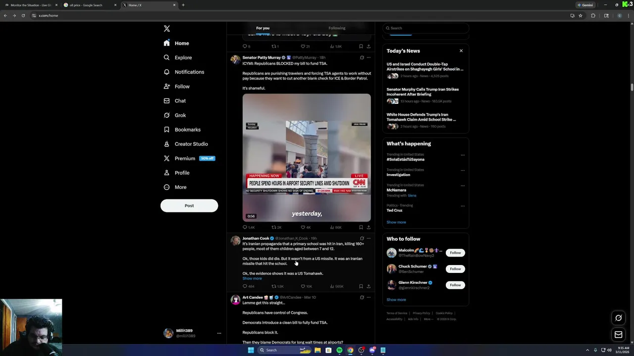Open Grok in the sidebar
The image size is (634, 356).
coord(174,115)
